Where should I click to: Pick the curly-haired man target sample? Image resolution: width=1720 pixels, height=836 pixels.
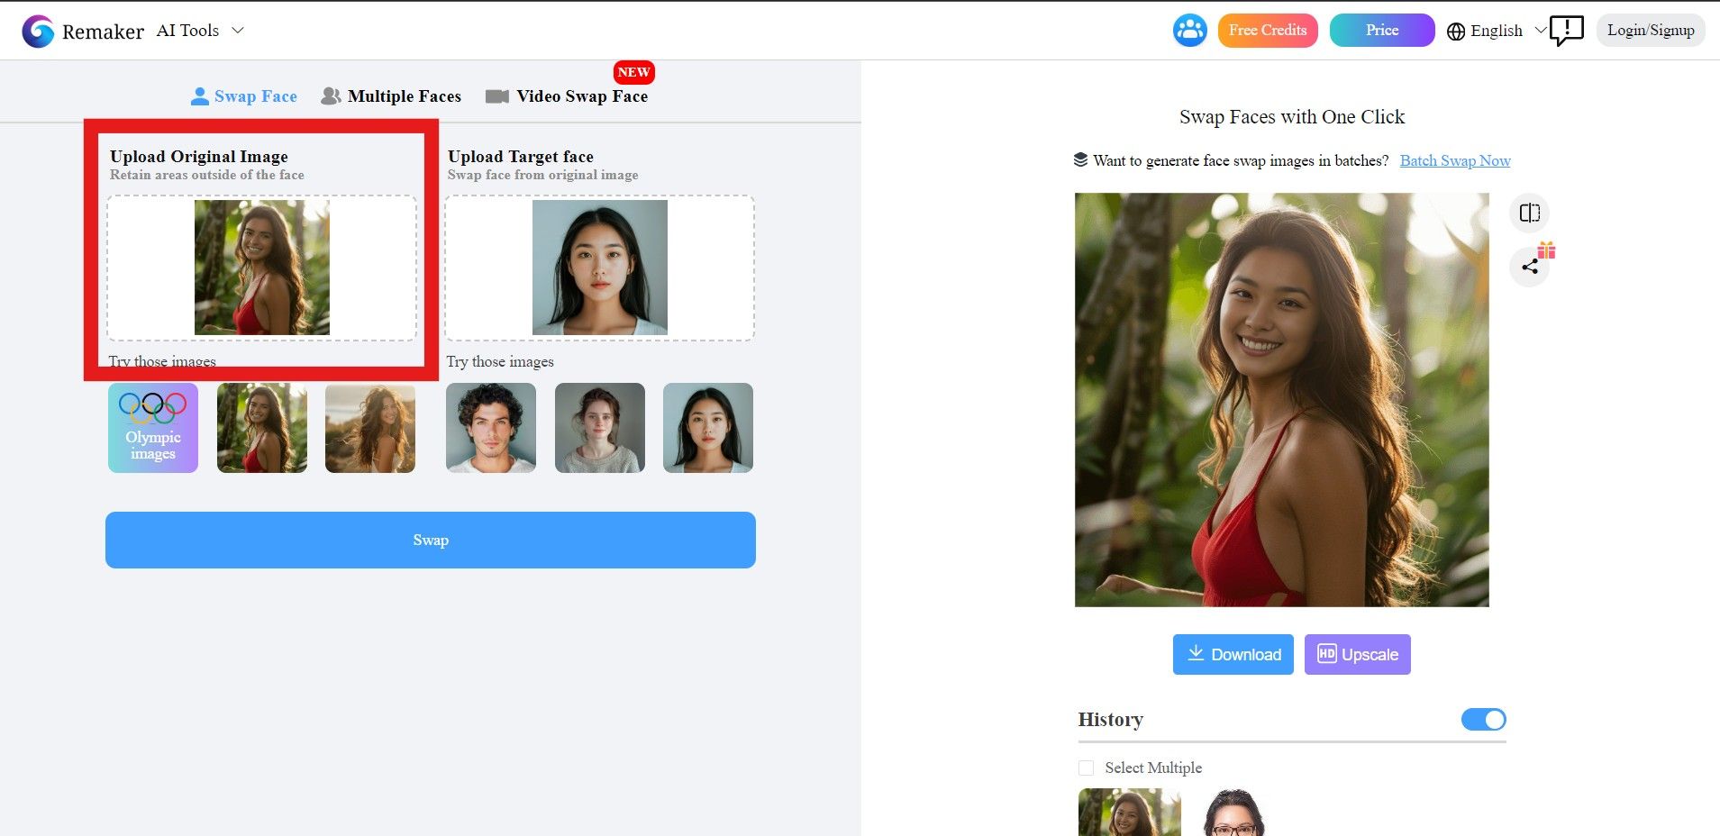tap(491, 428)
